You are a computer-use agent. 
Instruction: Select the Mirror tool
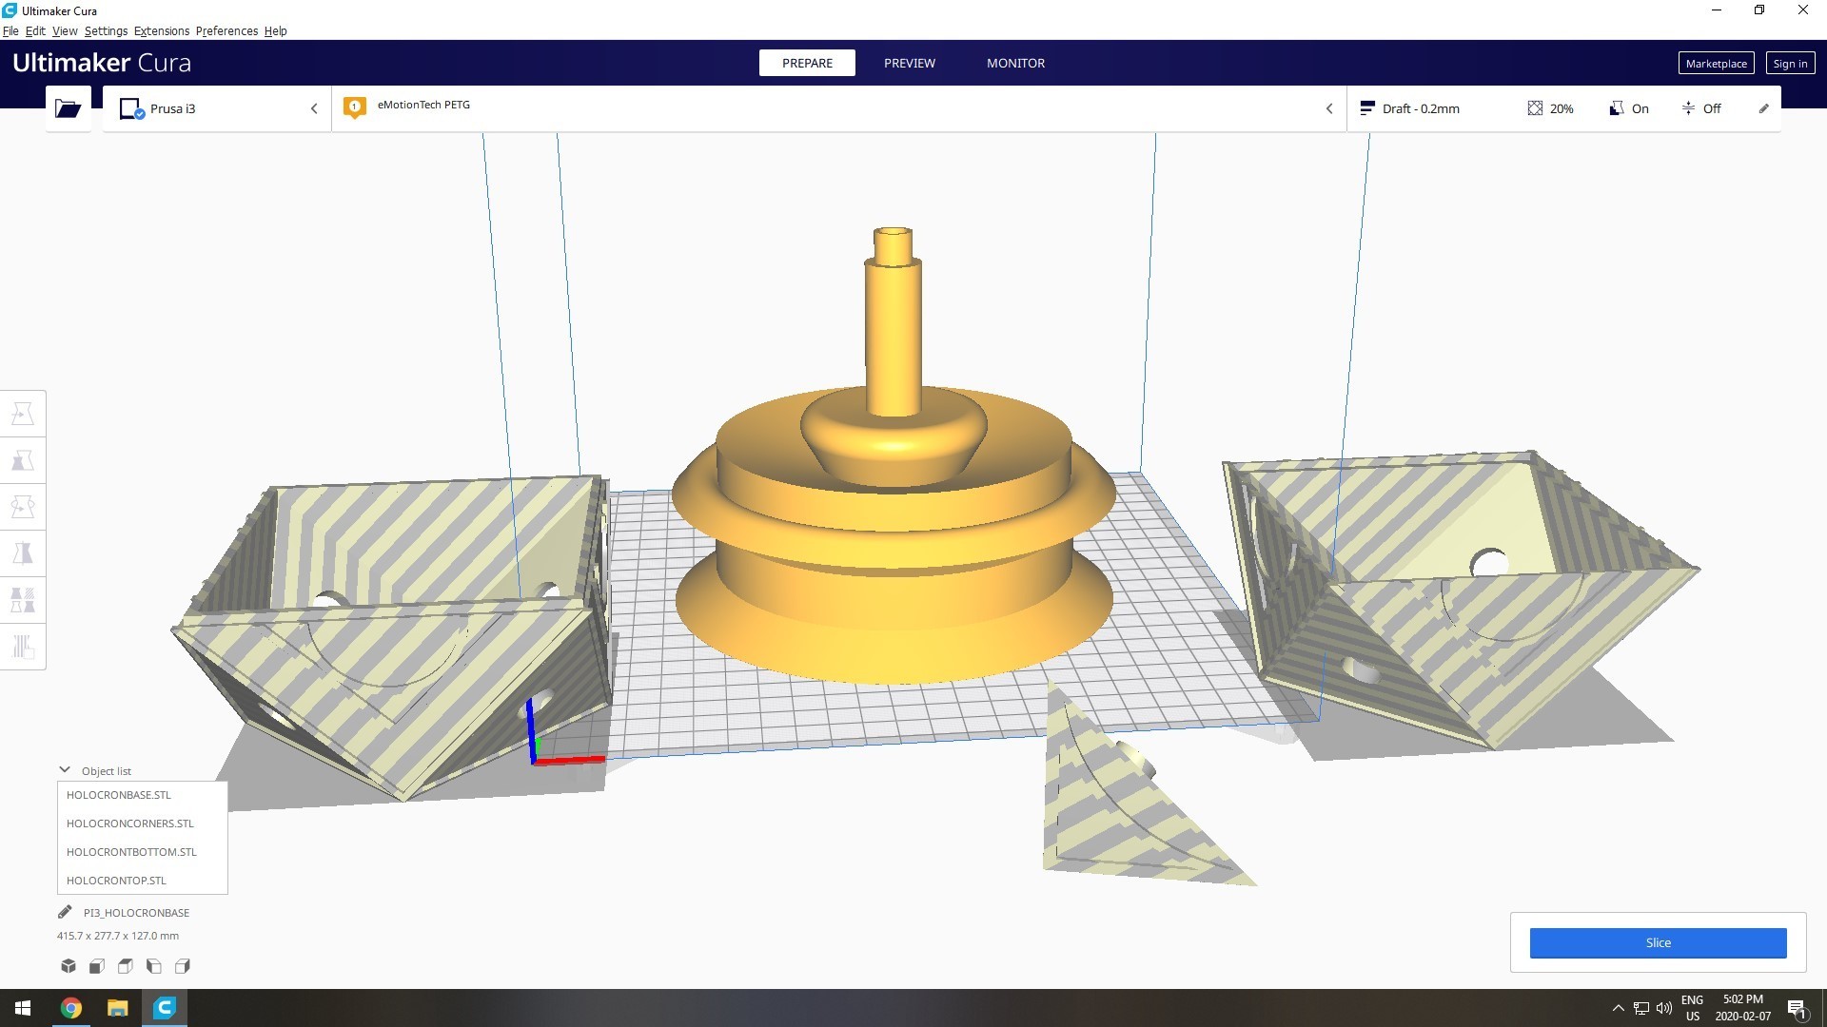point(23,553)
